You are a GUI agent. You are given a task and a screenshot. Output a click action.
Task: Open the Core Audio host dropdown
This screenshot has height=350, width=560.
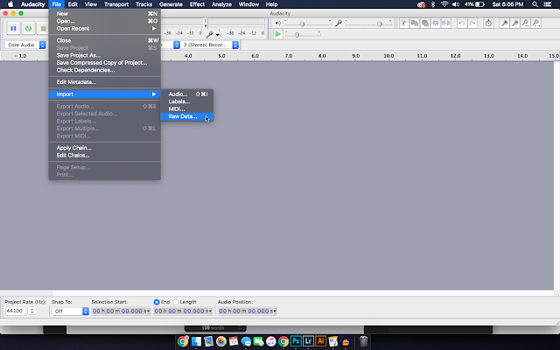tap(25, 45)
